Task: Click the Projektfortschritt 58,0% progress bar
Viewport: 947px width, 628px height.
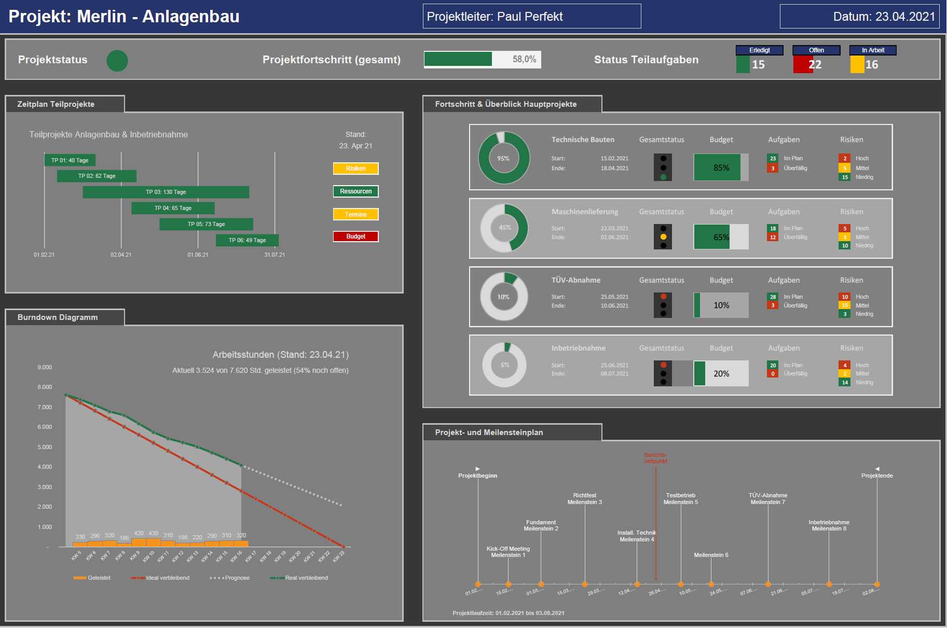Action: pos(482,60)
